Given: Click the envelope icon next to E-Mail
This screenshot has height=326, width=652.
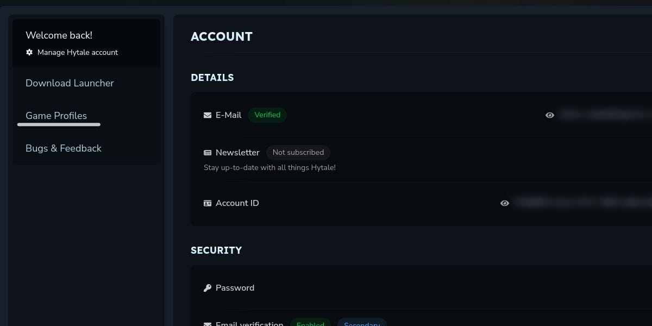Looking at the screenshot, I should click(208, 115).
